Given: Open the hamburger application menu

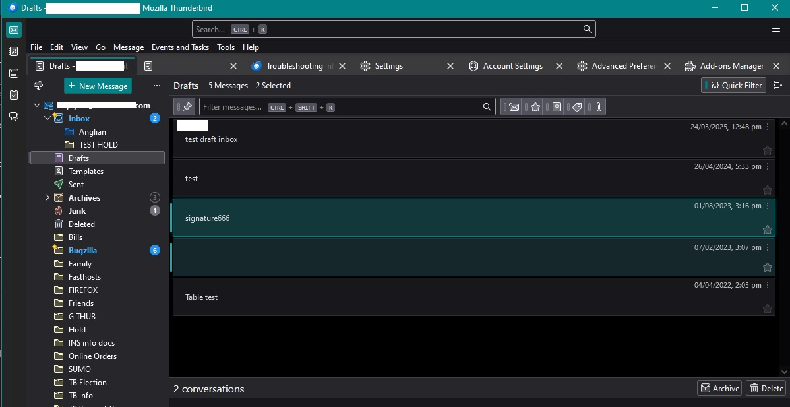Looking at the screenshot, I should pyautogui.click(x=776, y=29).
